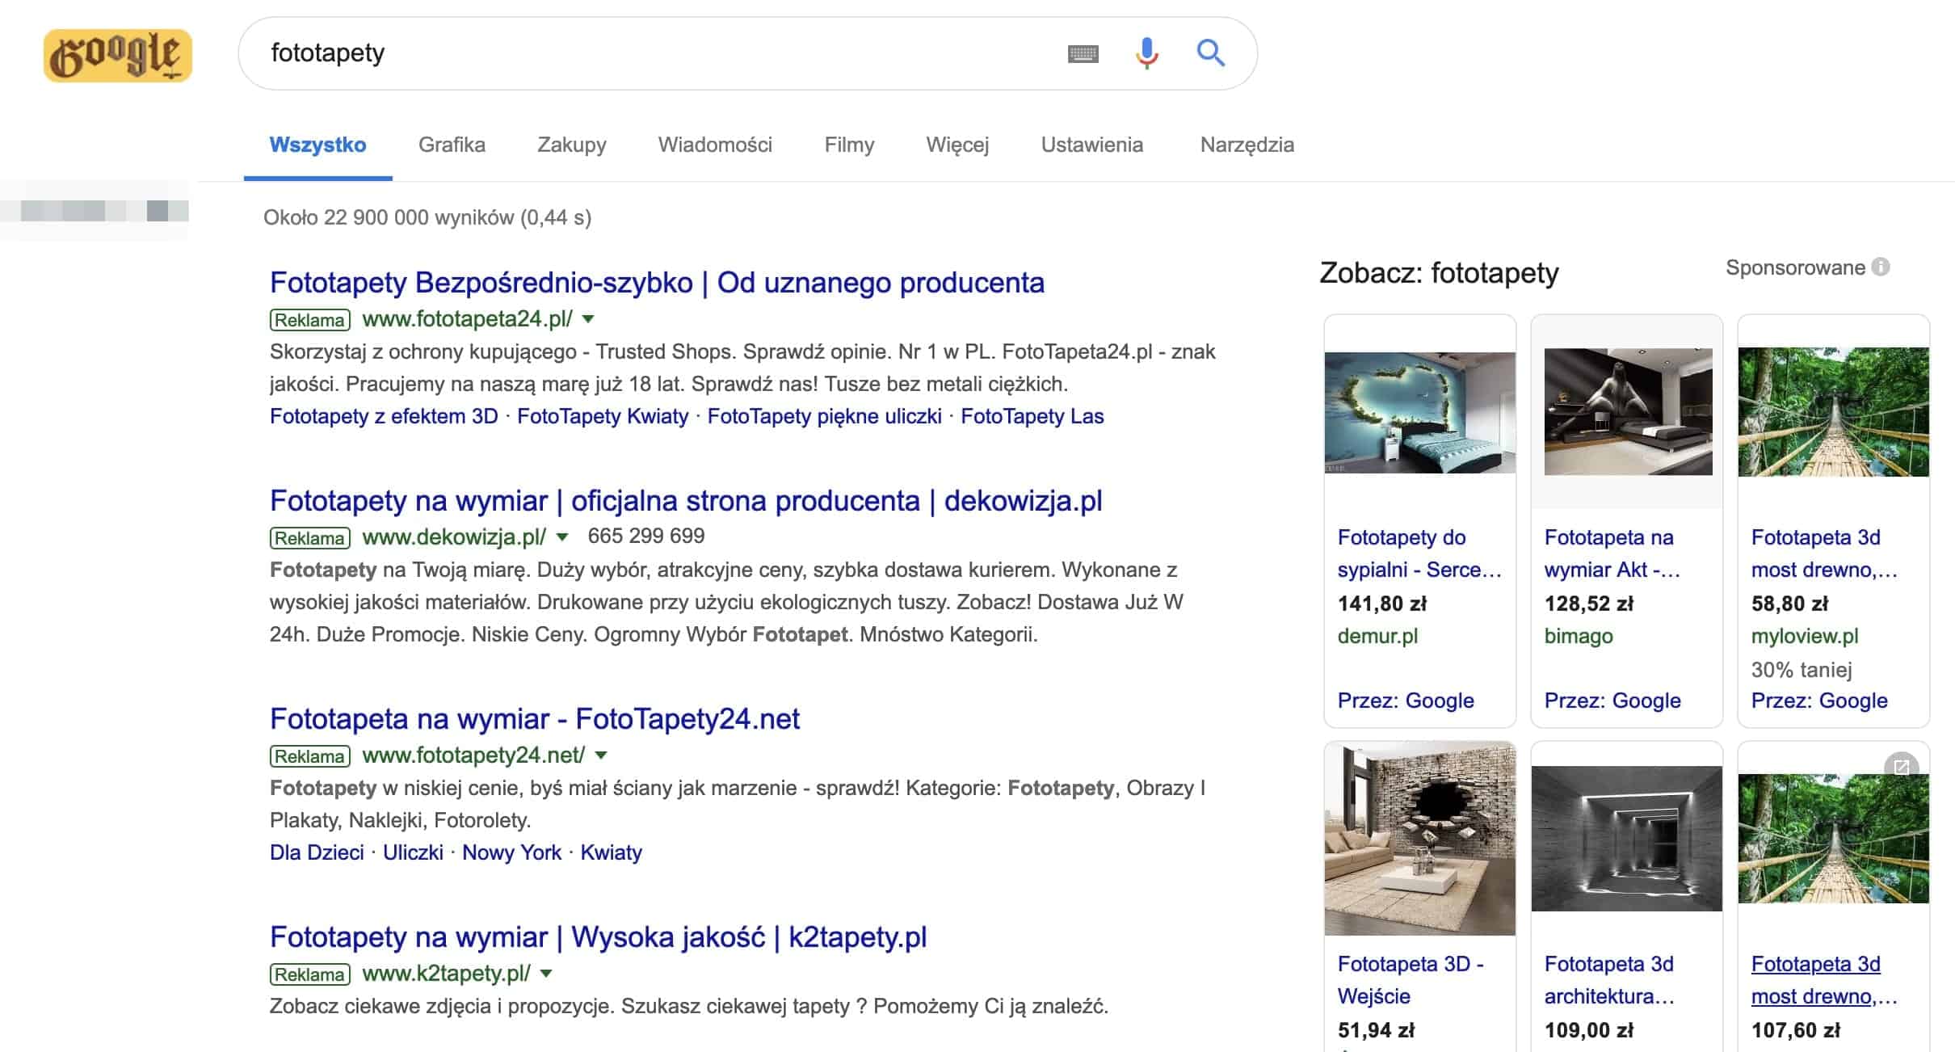Click the bimago seller name
The width and height of the screenshot is (1955, 1052).
tap(1579, 636)
